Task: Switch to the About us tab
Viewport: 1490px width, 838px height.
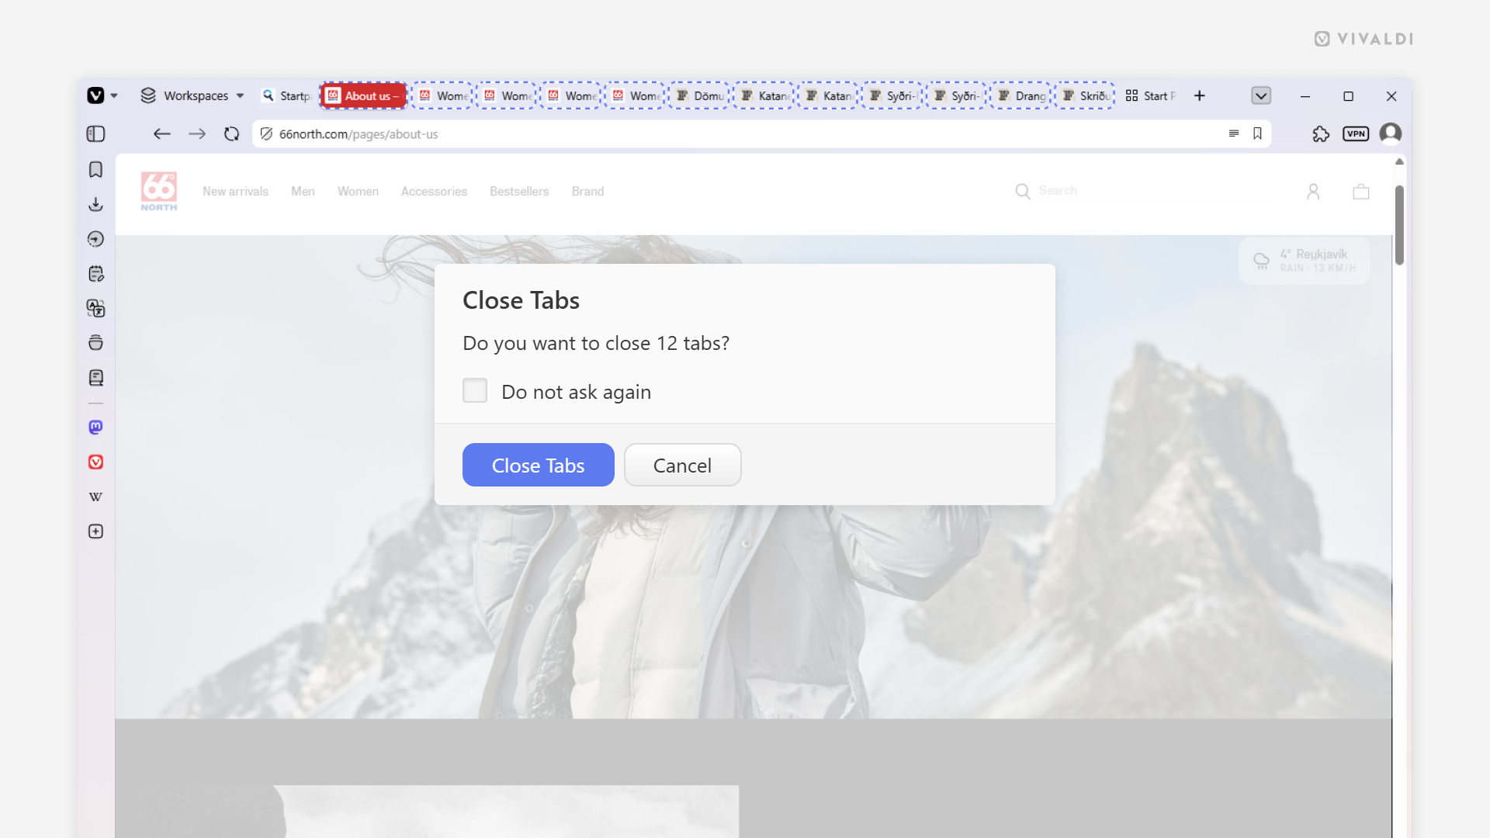Action: [x=363, y=95]
